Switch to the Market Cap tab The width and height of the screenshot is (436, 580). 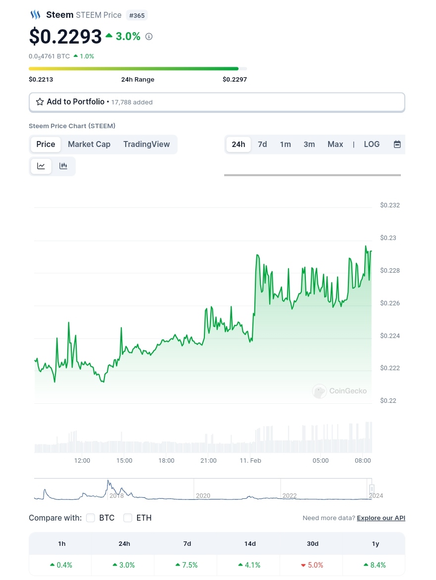point(89,144)
